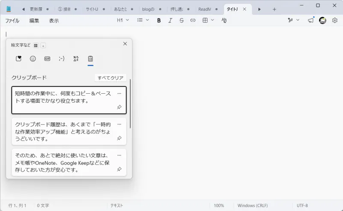Click the period key hint in panel header
This screenshot has width=343, height=211.
pyautogui.click(x=43, y=46)
